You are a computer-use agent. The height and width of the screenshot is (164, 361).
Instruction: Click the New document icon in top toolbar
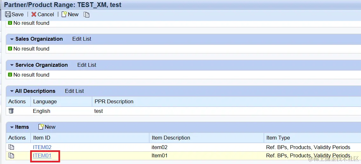[64, 14]
